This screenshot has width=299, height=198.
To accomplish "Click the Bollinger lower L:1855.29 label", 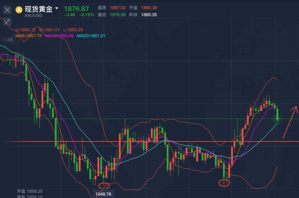I will click(73, 30).
